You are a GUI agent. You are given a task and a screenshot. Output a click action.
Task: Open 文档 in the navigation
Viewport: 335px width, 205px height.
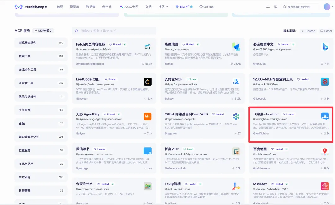tap(148, 7)
